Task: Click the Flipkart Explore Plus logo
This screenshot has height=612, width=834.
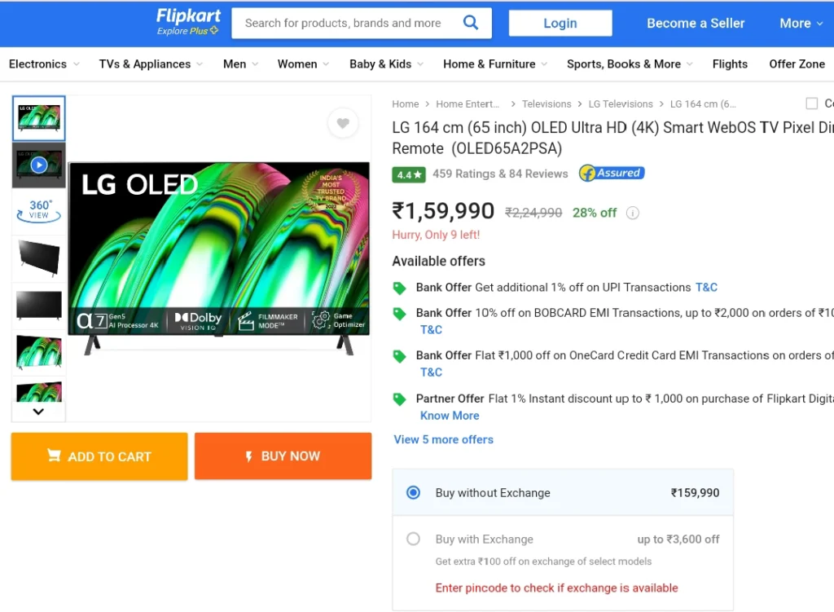Action: [188, 22]
